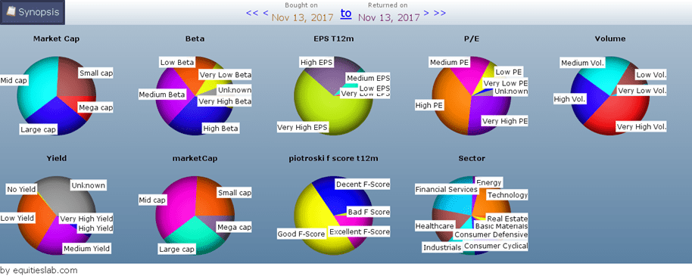Click the Real Estate sector label
Image resolution: width=692 pixels, height=276 pixels.
tap(507, 219)
